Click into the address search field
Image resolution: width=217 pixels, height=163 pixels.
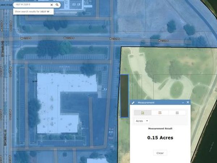pos(32,5)
